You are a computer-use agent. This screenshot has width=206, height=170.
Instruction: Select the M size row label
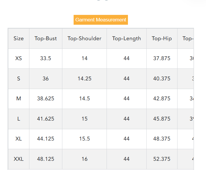18,99
